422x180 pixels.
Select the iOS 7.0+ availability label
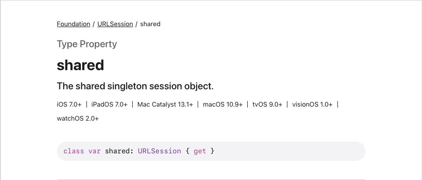tap(69, 104)
